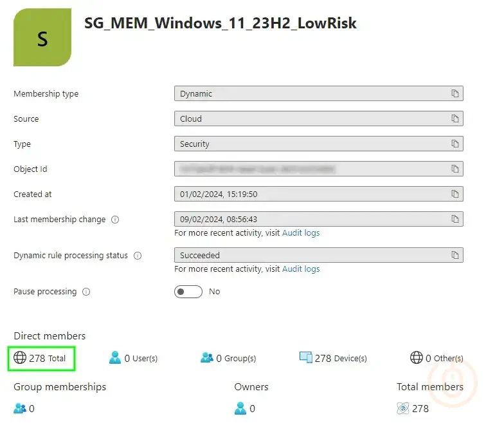Image resolution: width=495 pixels, height=425 pixels.
Task: View the 0 Group(s) direct members
Action: click(228, 358)
